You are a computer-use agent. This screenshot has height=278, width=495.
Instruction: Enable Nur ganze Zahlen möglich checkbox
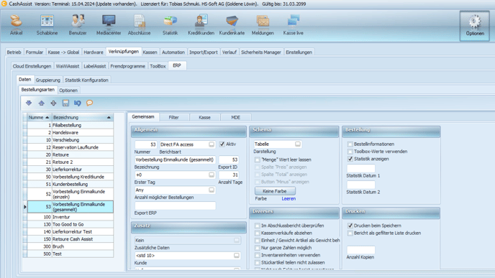click(x=258, y=248)
